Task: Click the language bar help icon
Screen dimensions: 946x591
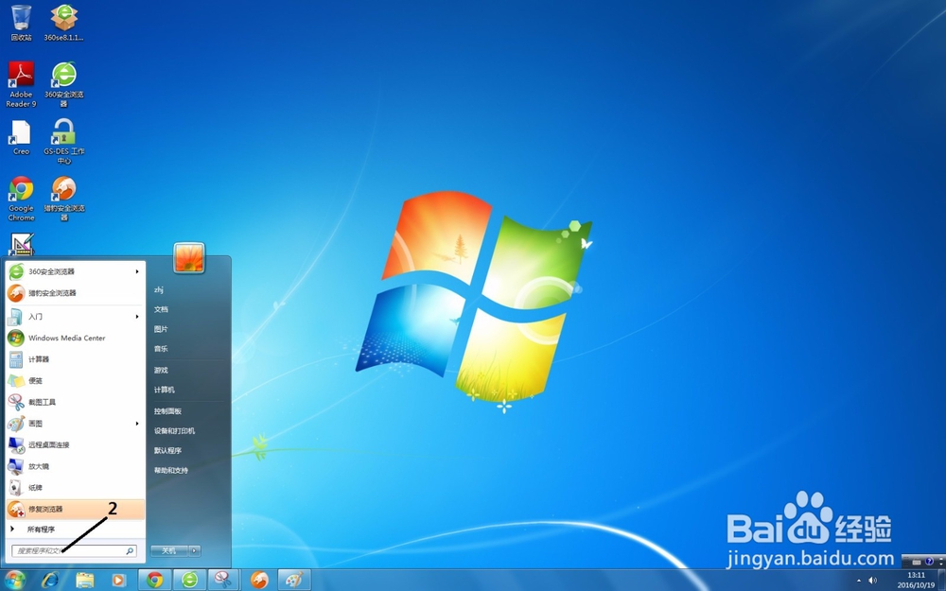Action: tap(929, 562)
